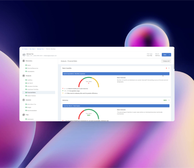Click the Solvency section title
The image size is (194, 168).
[x=65, y=100]
